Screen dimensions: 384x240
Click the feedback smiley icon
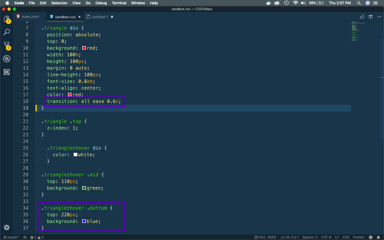click(x=371, y=237)
